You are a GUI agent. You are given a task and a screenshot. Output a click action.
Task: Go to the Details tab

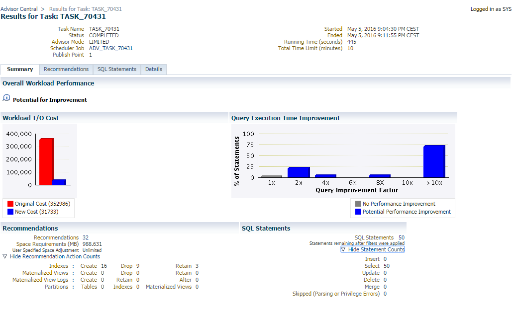(154, 70)
